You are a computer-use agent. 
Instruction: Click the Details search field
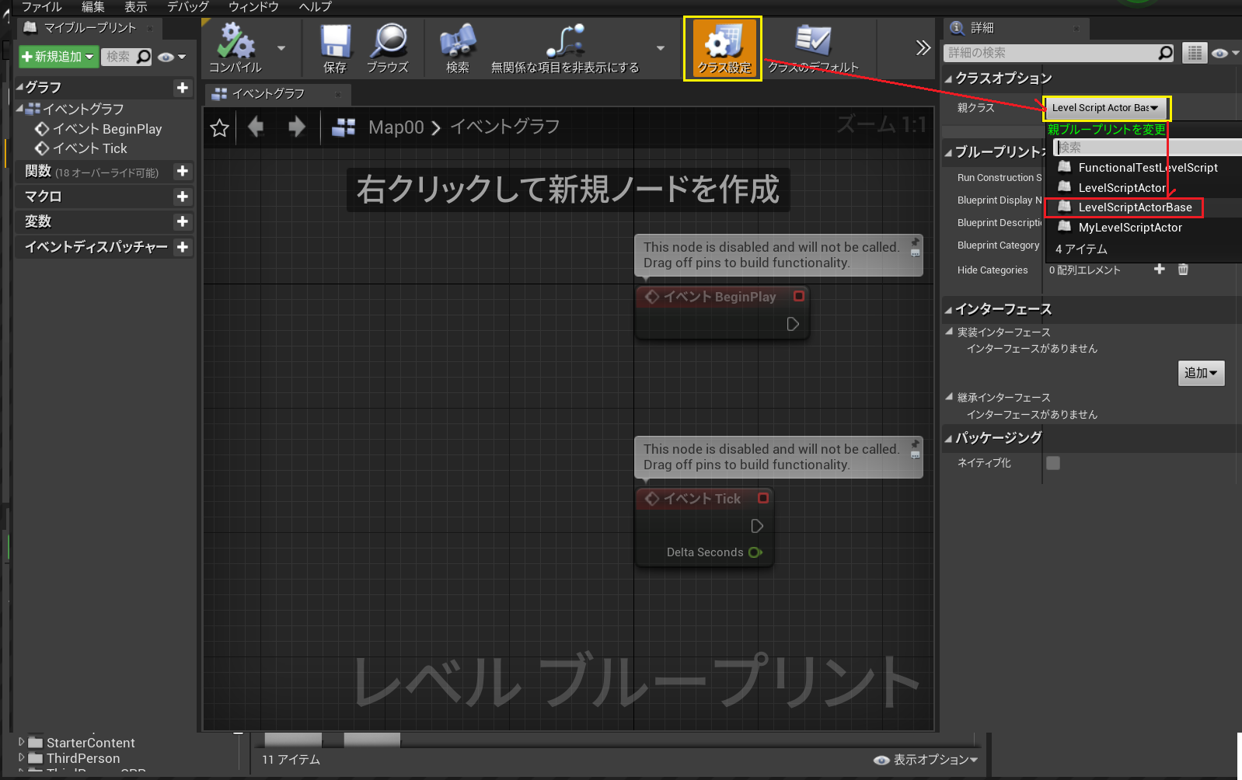click(x=1049, y=53)
